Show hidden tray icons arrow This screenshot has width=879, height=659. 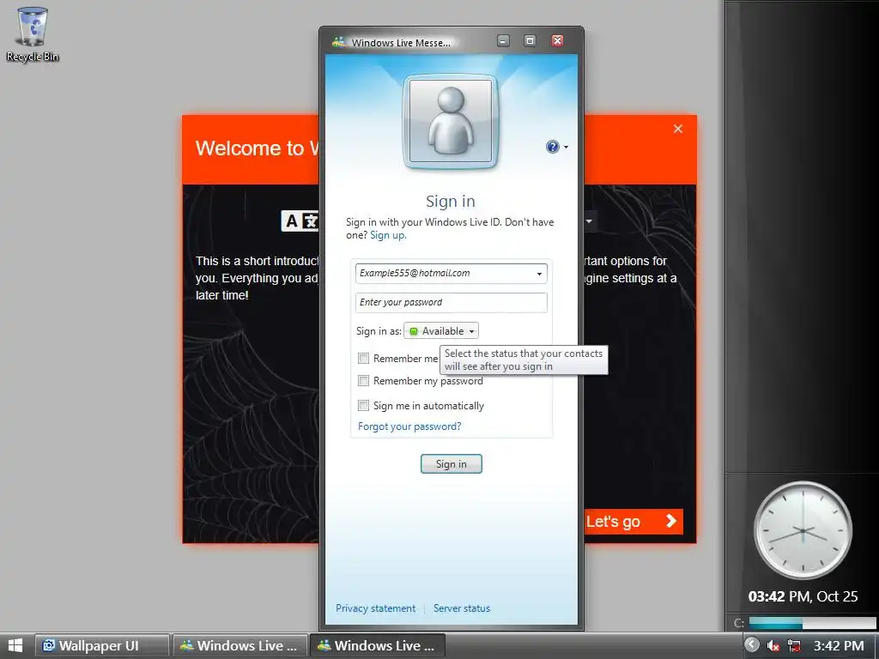[x=752, y=645]
